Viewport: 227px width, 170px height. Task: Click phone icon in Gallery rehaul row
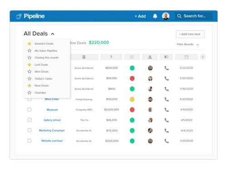[167, 120]
